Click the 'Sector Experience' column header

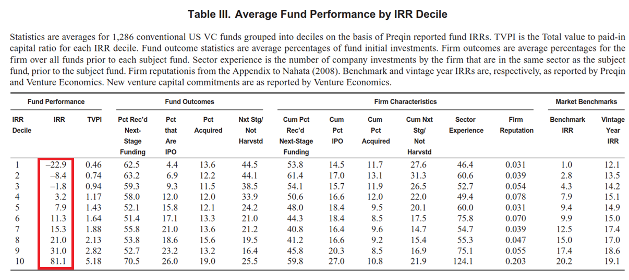(466, 125)
